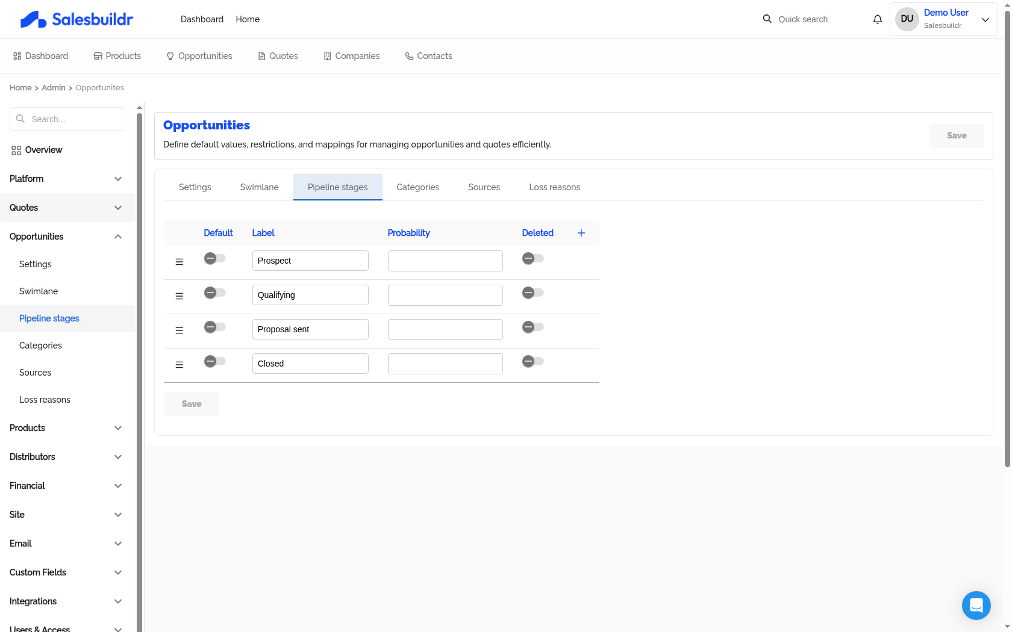1012x632 pixels.
Task: Click the Closed label input field
Action: (310, 364)
